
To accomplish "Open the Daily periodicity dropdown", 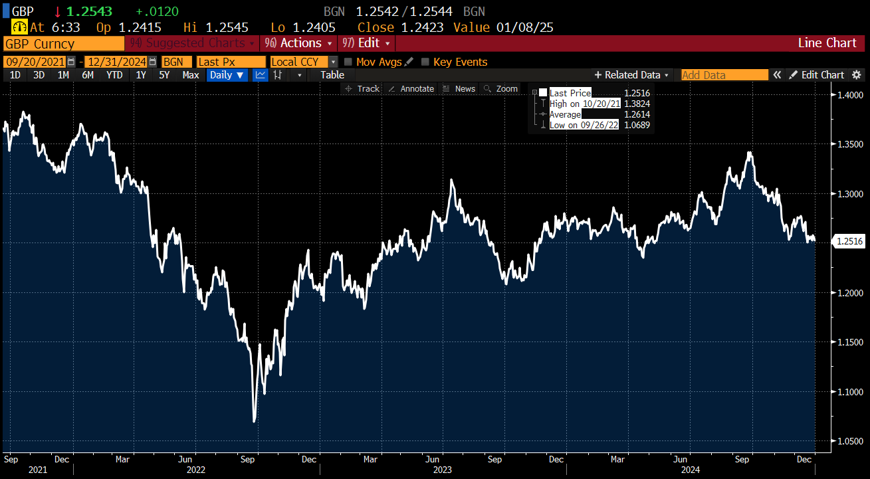I will [227, 75].
